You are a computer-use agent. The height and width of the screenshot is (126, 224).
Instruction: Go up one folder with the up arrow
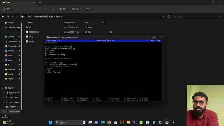click(17, 16)
